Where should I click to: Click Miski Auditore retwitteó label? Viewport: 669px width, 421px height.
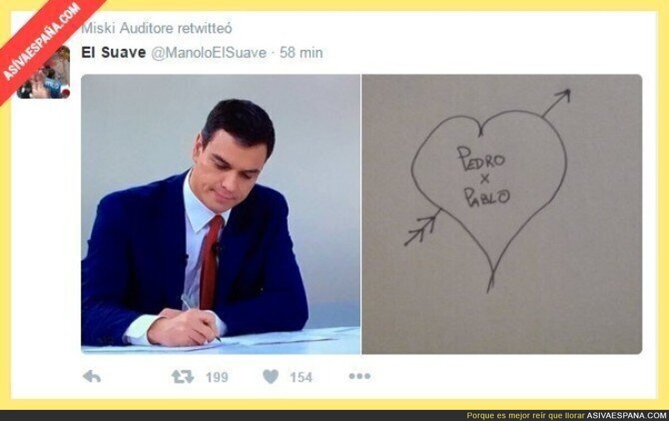click(x=157, y=27)
